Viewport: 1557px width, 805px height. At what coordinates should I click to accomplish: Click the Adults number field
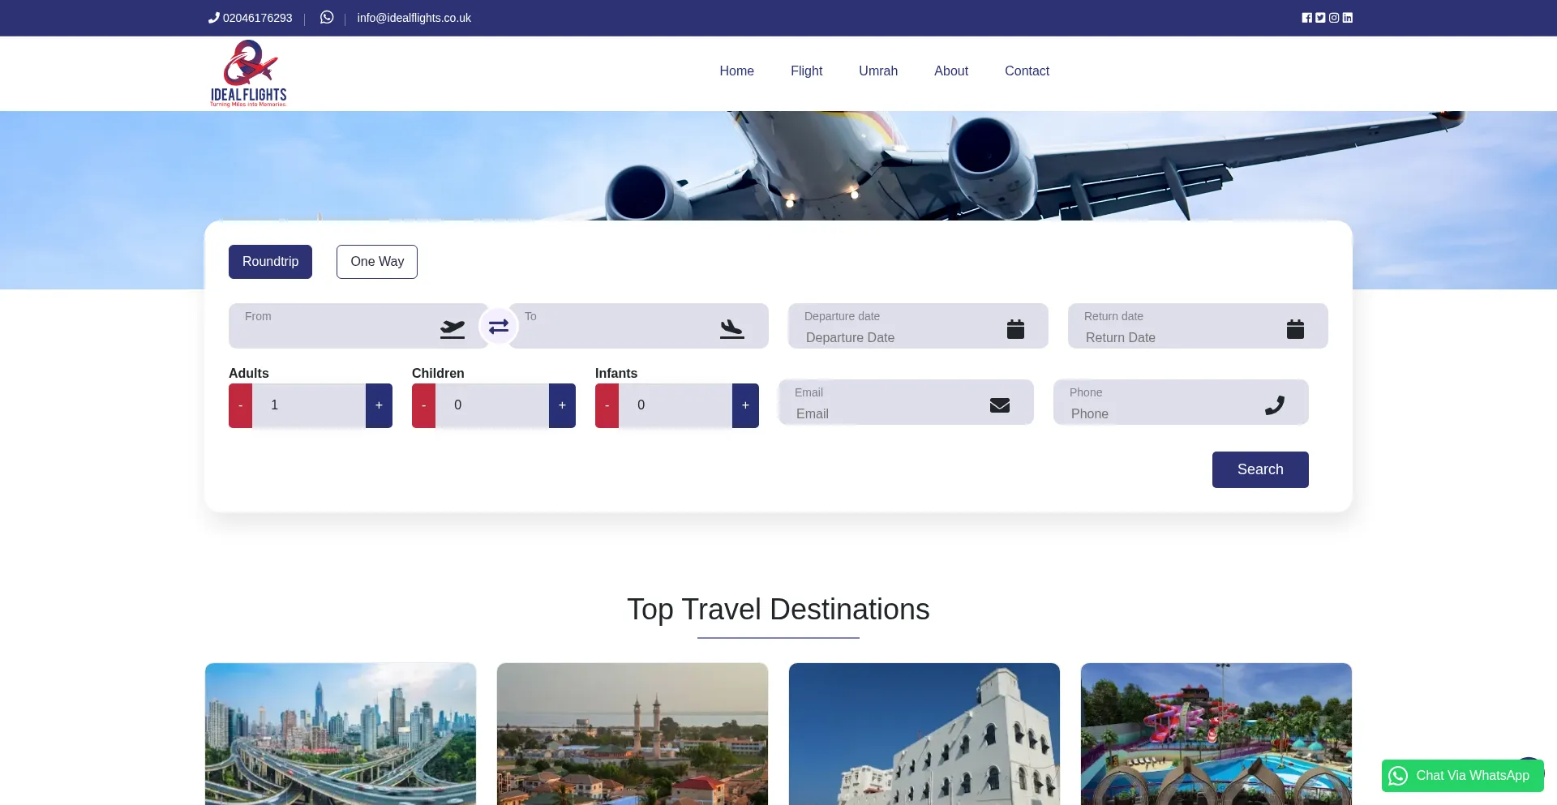[x=309, y=405]
